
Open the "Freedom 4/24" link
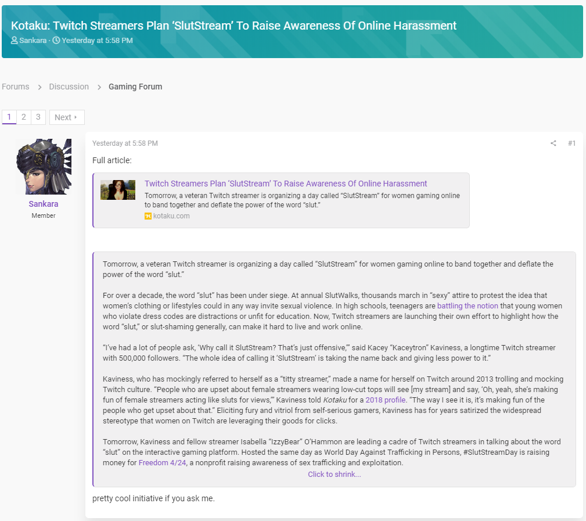(162, 463)
